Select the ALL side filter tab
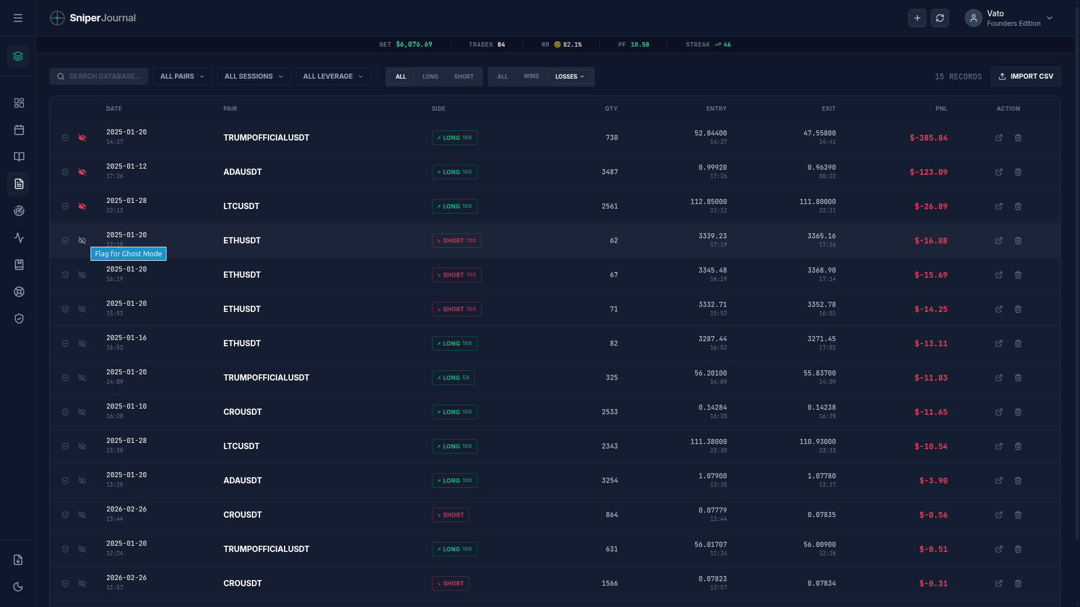Screen dimensions: 1080x607 [x=400, y=76]
